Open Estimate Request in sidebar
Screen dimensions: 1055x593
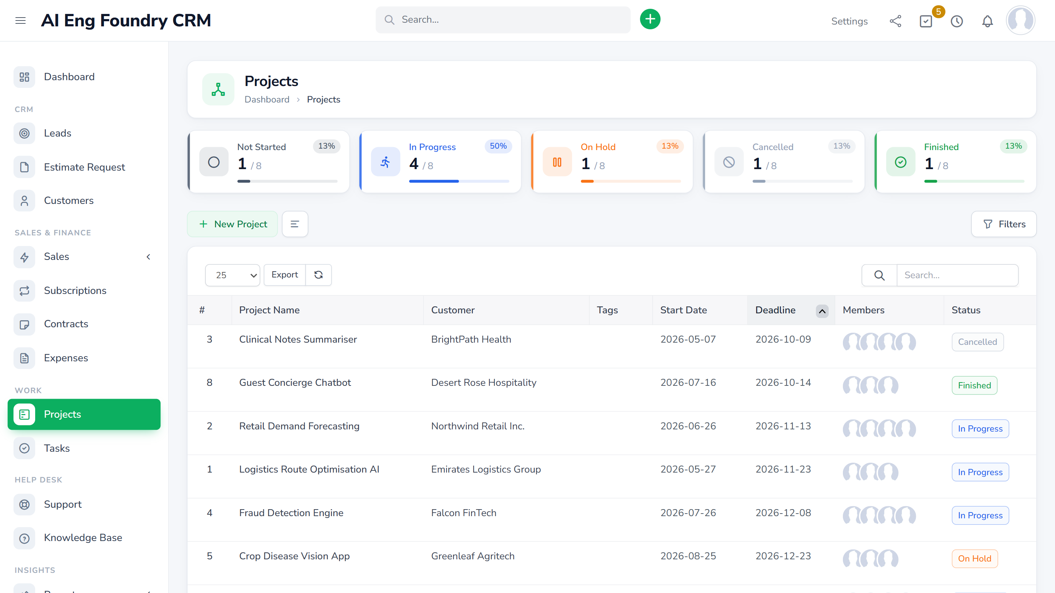84,167
